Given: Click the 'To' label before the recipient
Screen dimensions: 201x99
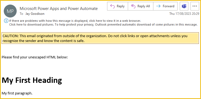Looking at the screenshot, I should (x=22, y=14).
